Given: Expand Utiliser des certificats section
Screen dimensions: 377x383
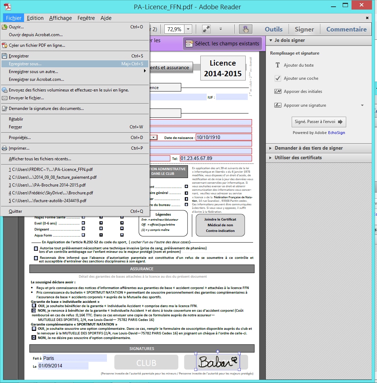Looking at the screenshot, I should (270, 158).
